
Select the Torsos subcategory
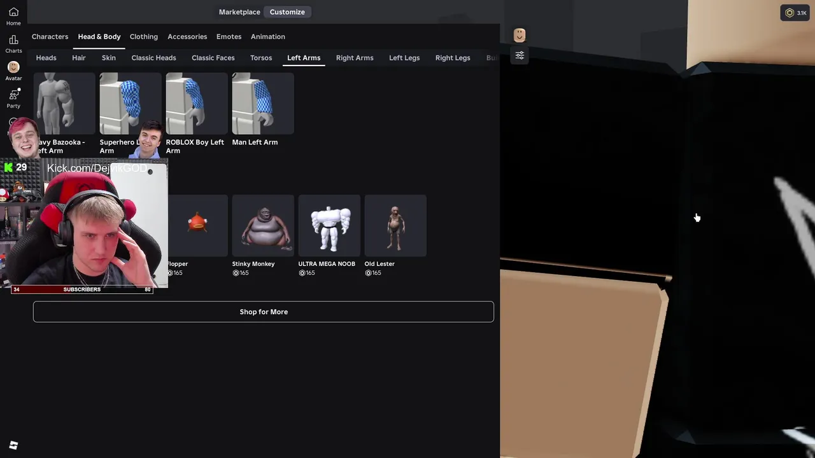click(x=261, y=58)
